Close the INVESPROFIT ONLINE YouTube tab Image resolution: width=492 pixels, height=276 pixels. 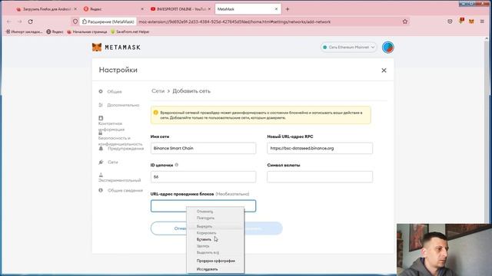[x=209, y=9]
